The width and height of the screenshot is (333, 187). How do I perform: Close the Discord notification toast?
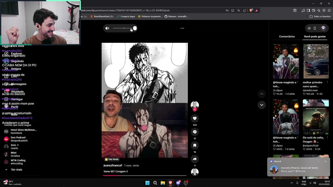pyautogui.click(x=325, y=161)
